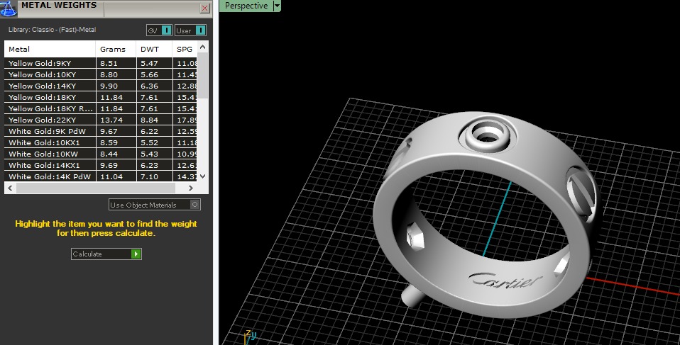Click the Cartier engraving on the ring

pyautogui.click(x=505, y=281)
